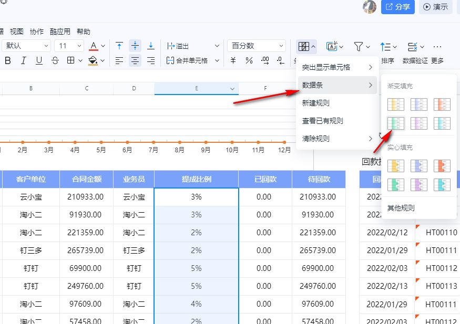
Task: Click the 分享 button
Action: pos(397,7)
